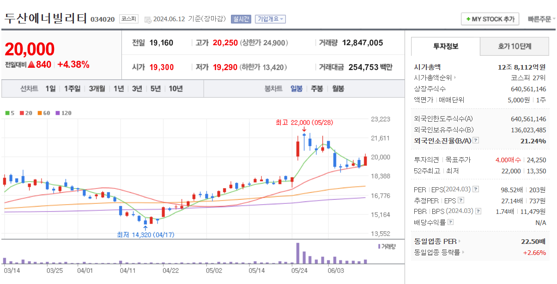557x284 pixels.
Task: Switch to the 투자정보 tab
Action: click(445, 46)
